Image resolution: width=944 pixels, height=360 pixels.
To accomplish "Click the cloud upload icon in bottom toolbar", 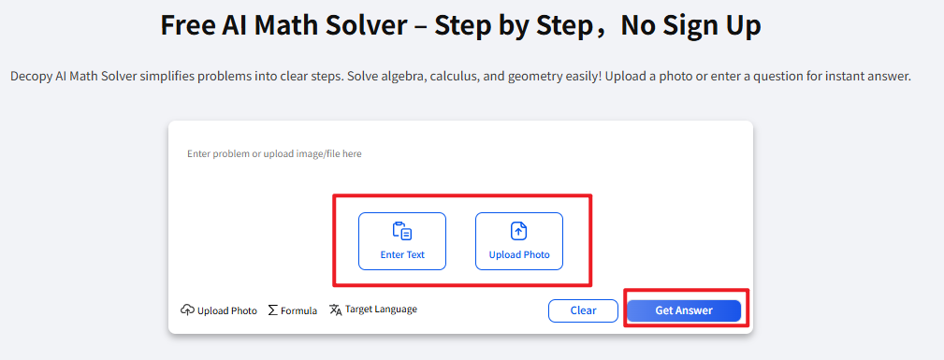I will pyautogui.click(x=187, y=310).
